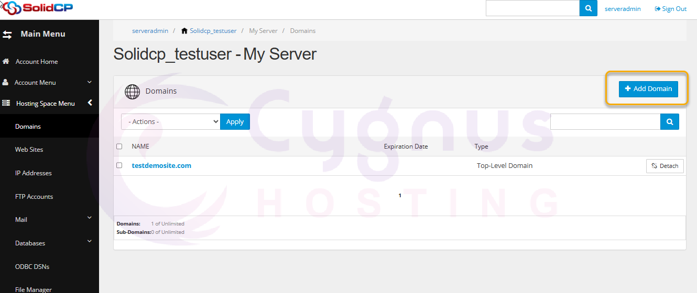Click the Sign Out link

tap(671, 9)
